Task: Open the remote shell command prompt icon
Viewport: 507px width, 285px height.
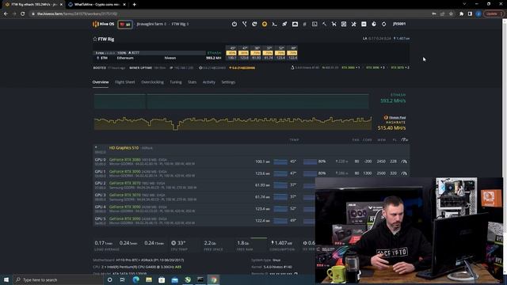Action: (x=275, y=24)
